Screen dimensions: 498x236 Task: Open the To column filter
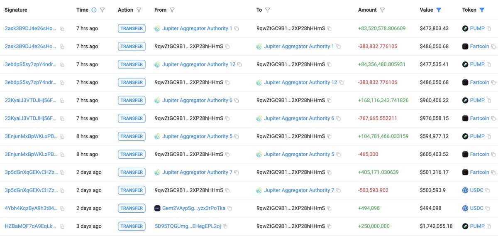coord(268,10)
